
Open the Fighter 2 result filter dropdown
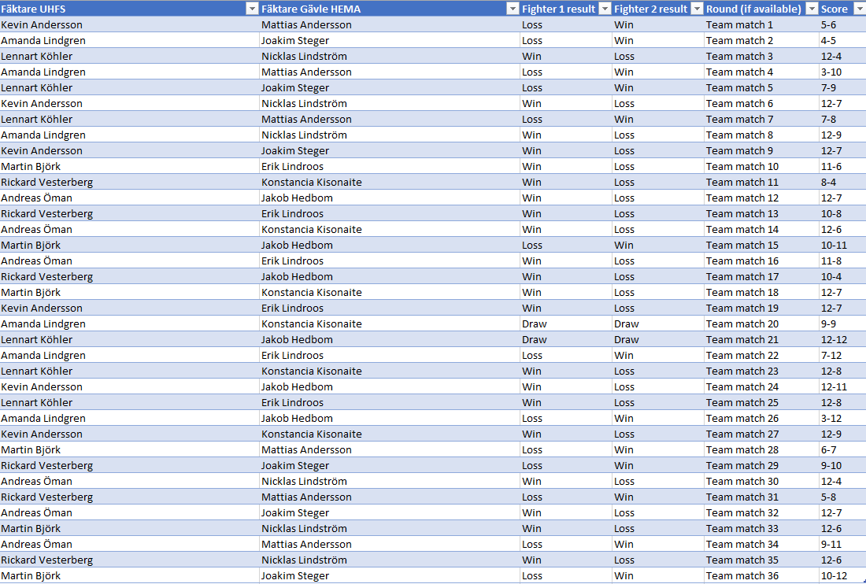tap(697, 9)
